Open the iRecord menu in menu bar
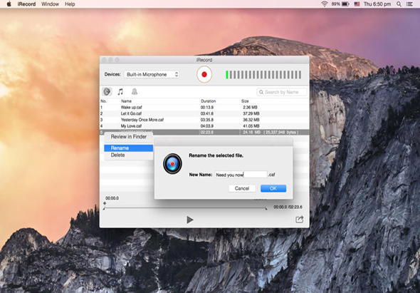Screen dimensions: 420x293 tap(26, 4)
